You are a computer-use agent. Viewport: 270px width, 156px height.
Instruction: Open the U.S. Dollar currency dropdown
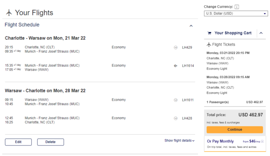[236, 13]
